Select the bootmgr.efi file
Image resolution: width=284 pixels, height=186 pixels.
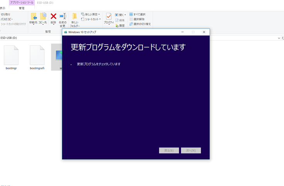tap(37, 57)
